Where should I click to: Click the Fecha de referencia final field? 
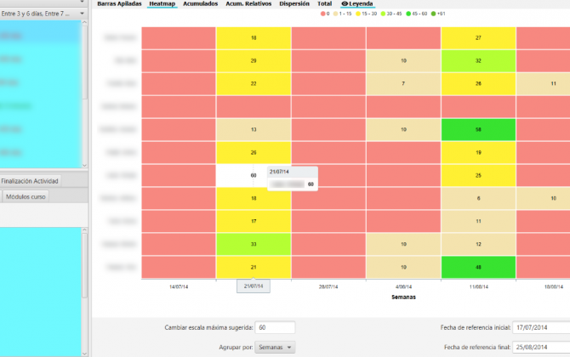(541, 347)
